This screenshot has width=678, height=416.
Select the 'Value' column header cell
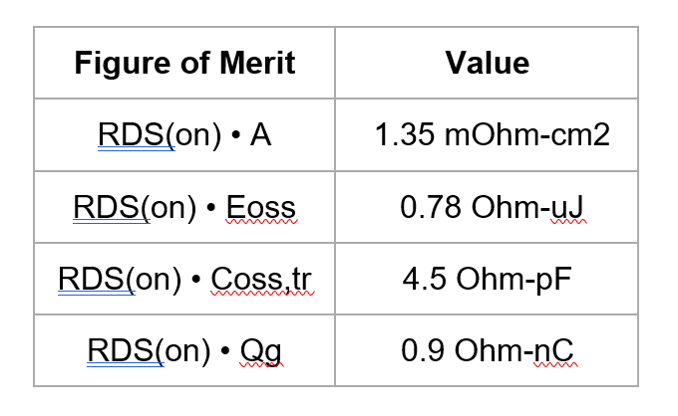click(x=487, y=64)
